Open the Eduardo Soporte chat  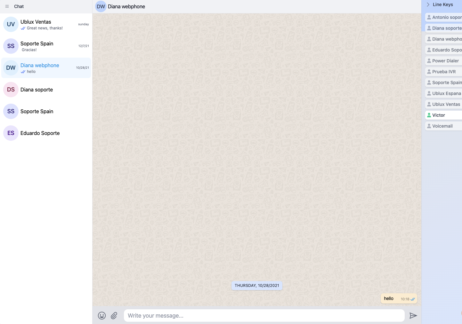pyautogui.click(x=46, y=133)
